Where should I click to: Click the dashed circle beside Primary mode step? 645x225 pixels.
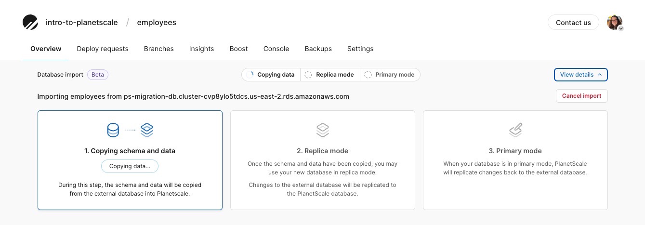[368, 75]
